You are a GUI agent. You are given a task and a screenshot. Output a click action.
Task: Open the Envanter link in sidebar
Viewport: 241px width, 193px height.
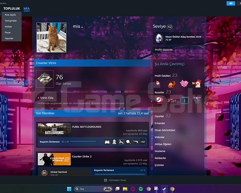point(160,123)
